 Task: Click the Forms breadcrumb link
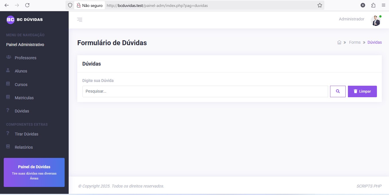pyautogui.click(x=355, y=42)
